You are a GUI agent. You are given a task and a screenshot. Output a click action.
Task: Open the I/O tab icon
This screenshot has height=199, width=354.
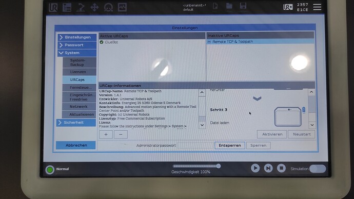click(108, 8)
